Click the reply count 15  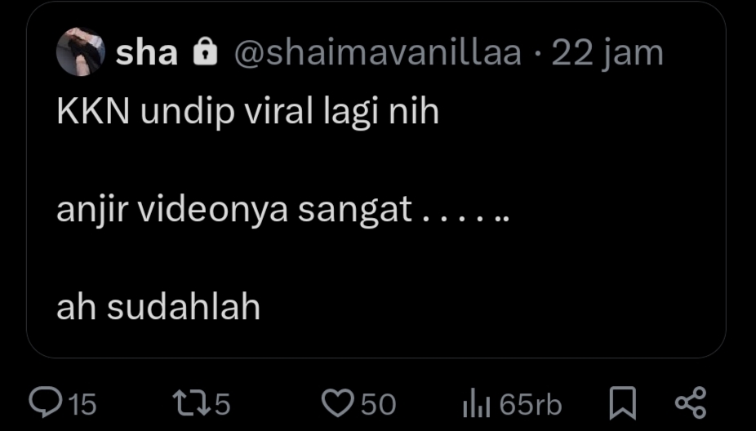tap(82, 404)
